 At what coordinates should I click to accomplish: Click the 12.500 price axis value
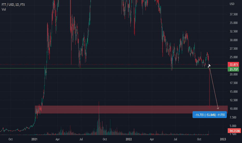click(x=233, y=100)
